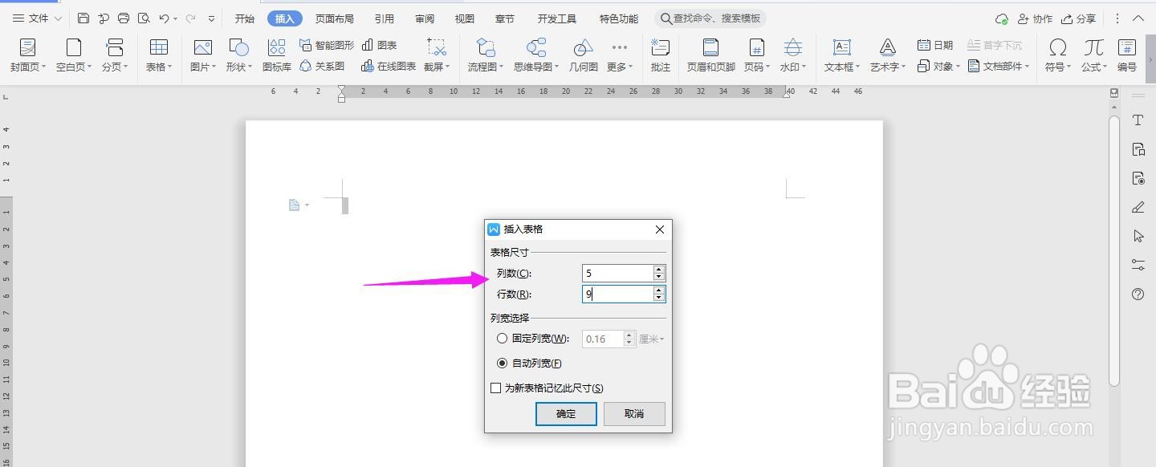Close the 插入表格 dialog
The height and width of the screenshot is (467, 1156).
click(x=660, y=229)
